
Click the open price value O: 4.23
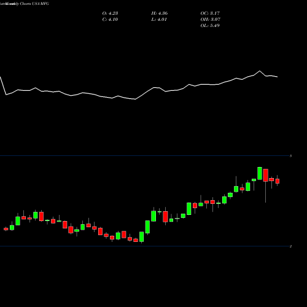point(110,14)
